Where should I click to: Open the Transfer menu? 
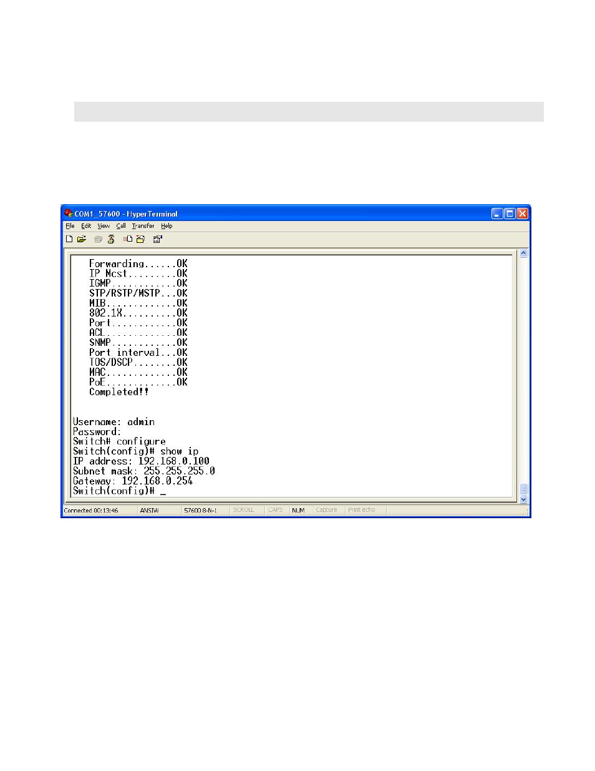[x=143, y=226]
